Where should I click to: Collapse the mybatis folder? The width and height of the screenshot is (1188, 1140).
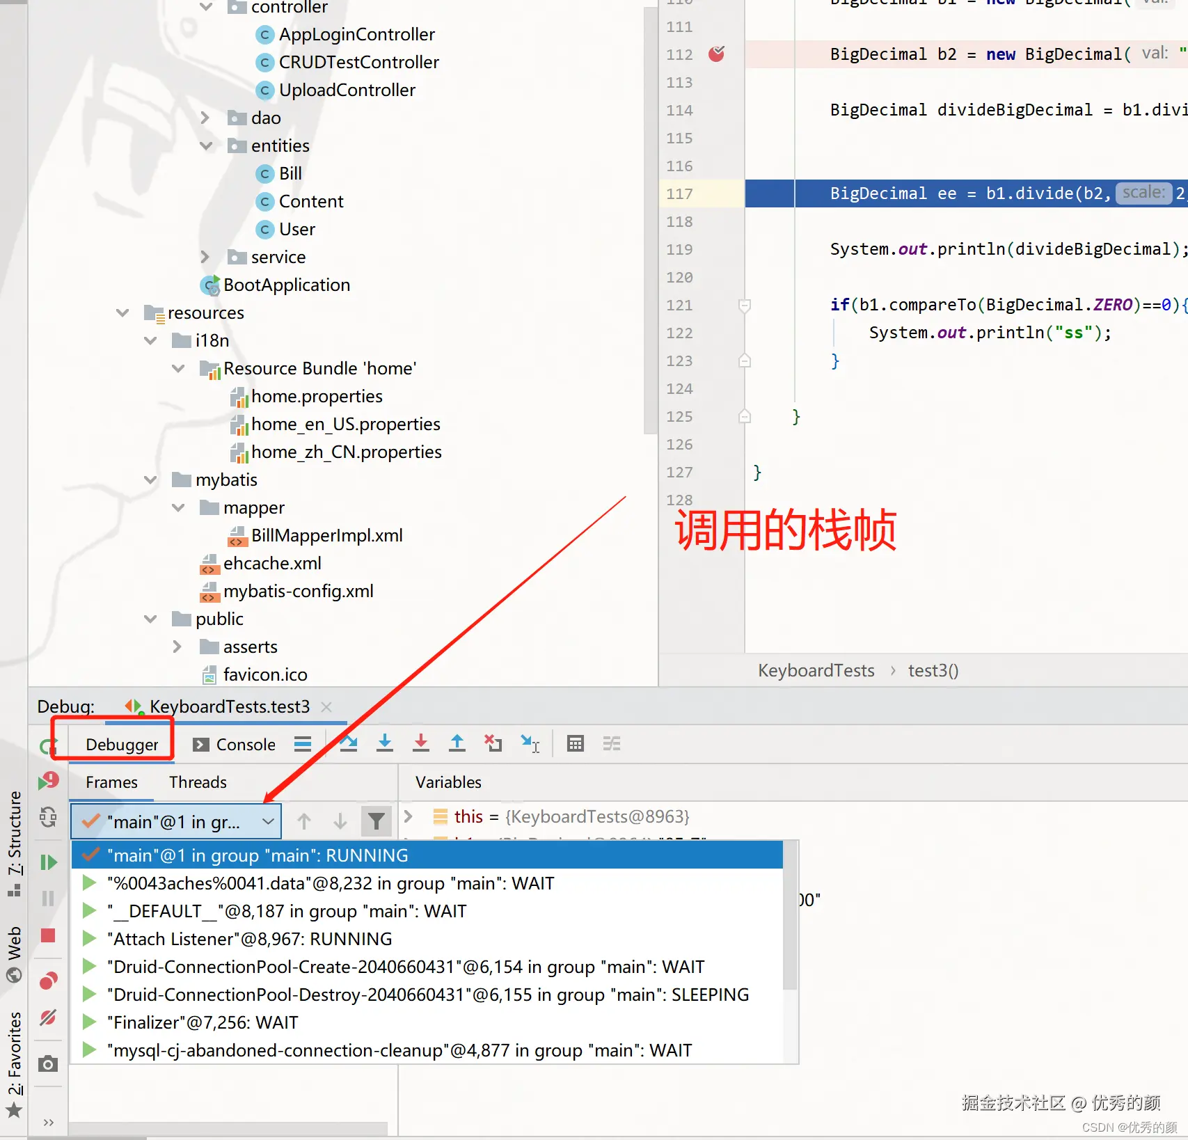coord(150,480)
